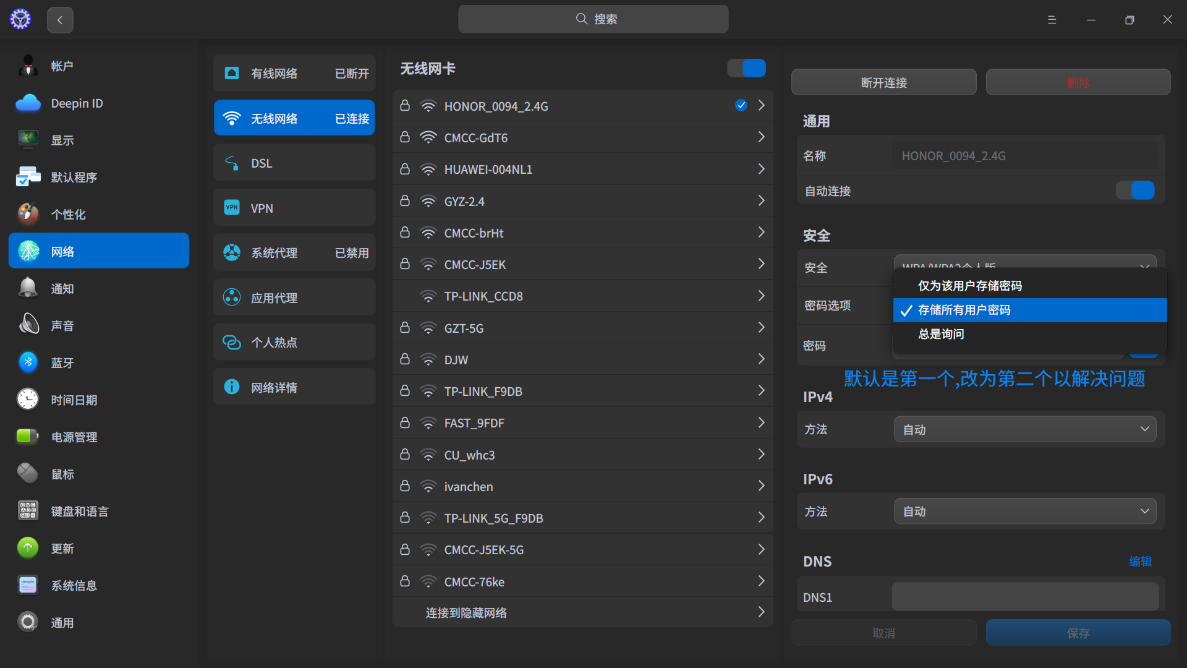Click the 断开连接 disconnect button
This screenshot has width=1187, height=668.
883,82
